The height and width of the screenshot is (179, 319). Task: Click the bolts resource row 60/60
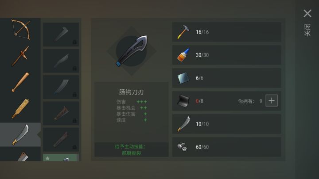pyautogui.click(x=227, y=147)
